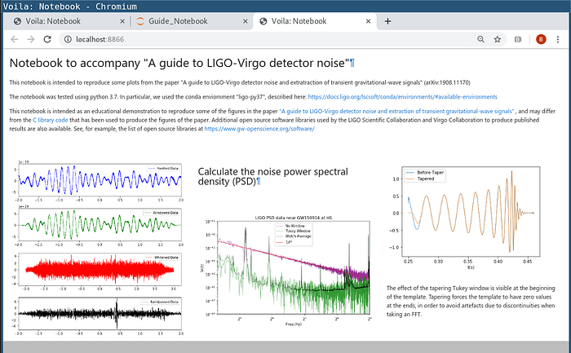Bookmark this page with the star icon
The image size is (571, 353).
coord(498,39)
